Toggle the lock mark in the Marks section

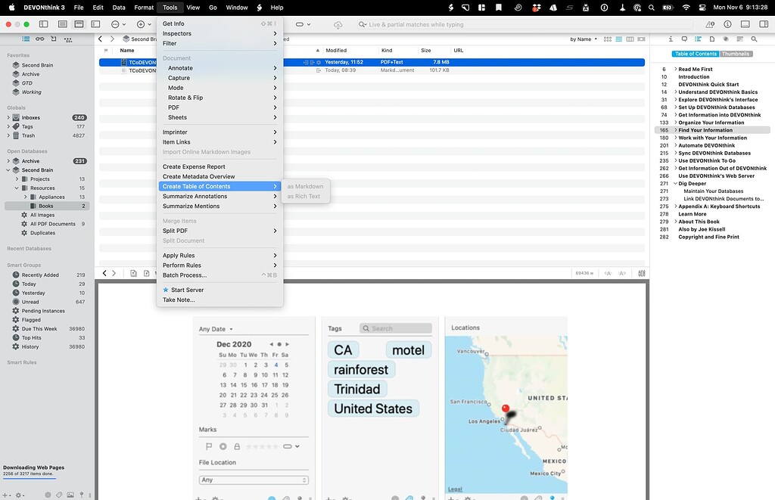tap(237, 446)
